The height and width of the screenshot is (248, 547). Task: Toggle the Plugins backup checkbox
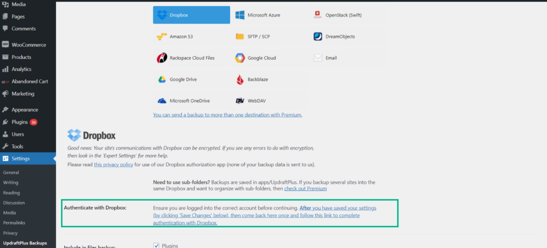157,245
